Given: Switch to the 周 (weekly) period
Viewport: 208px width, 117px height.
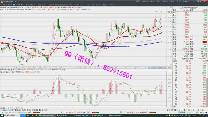Looking at the screenshot, I should pos(102,5).
